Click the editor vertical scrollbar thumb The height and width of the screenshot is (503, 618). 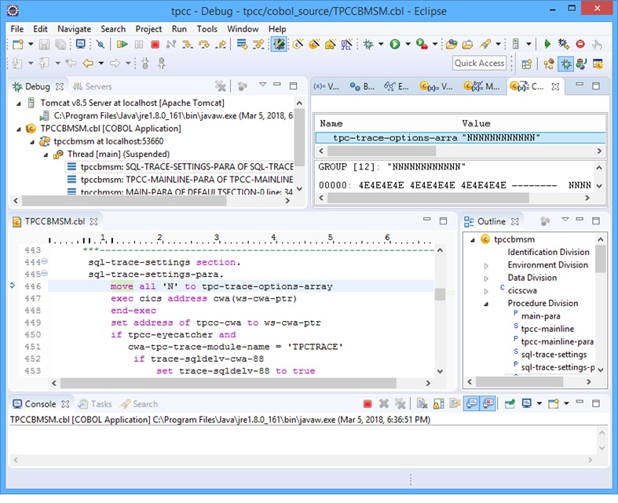tap(441, 293)
